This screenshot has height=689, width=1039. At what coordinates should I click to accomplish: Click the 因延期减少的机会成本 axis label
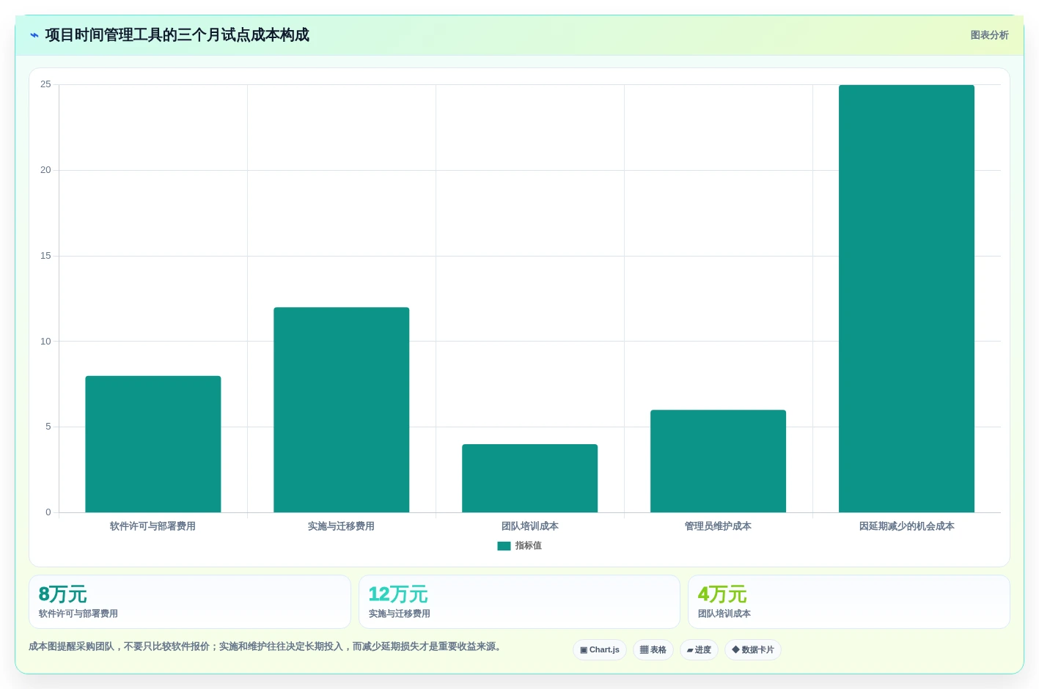coord(907,526)
